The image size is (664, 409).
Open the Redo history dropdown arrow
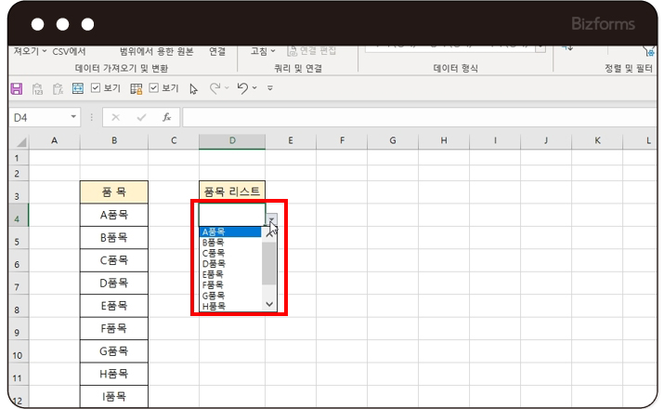click(227, 88)
